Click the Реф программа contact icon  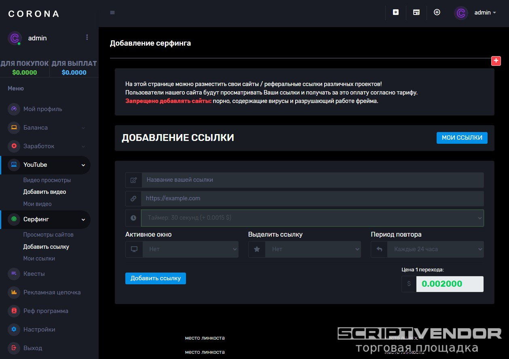[14, 311]
